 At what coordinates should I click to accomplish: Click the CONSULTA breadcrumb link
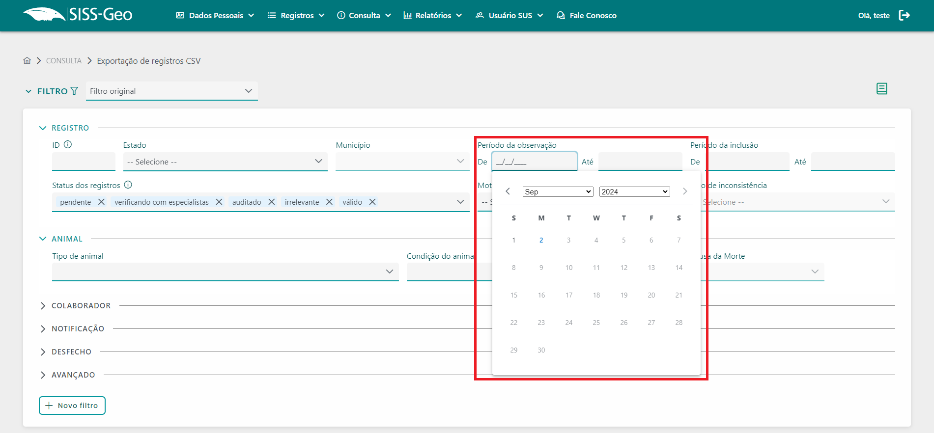64,61
